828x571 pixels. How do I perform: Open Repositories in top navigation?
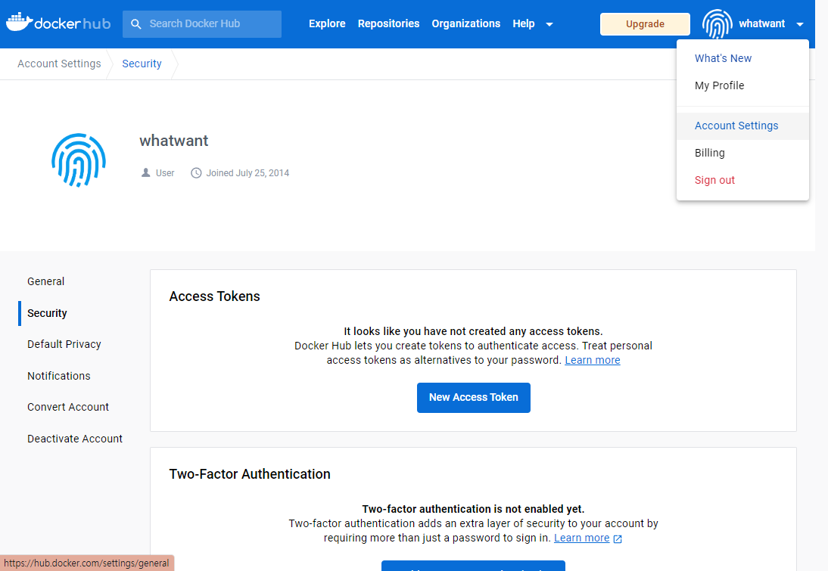point(389,23)
